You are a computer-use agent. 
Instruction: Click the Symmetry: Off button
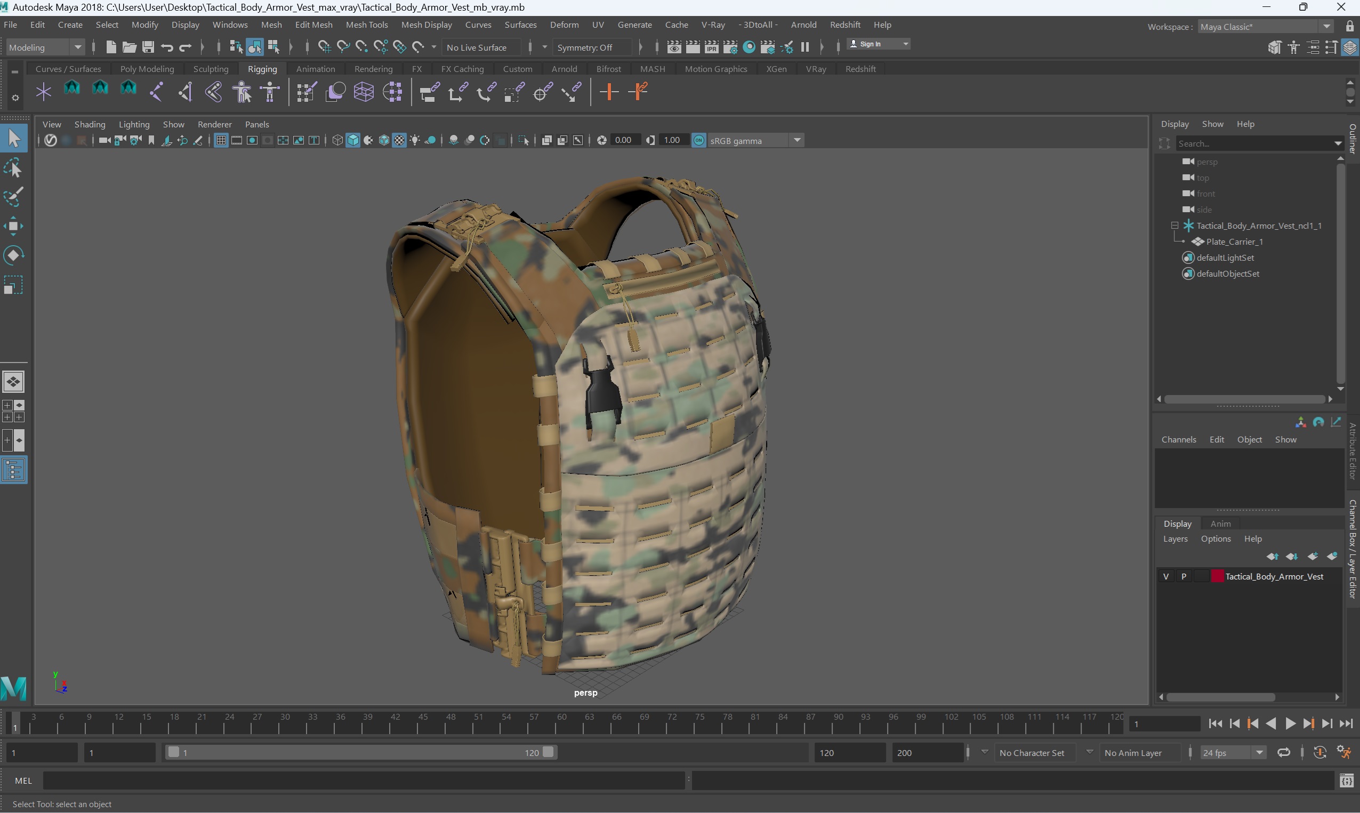pyautogui.click(x=592, y=47)
